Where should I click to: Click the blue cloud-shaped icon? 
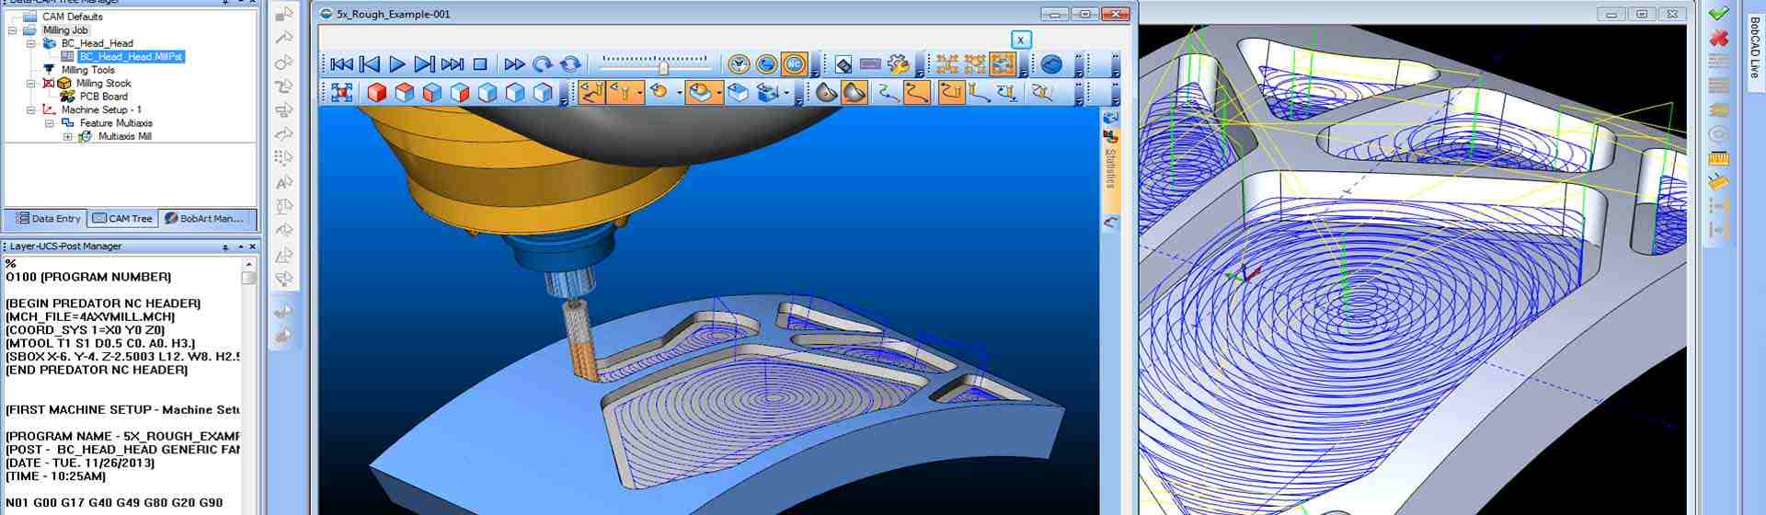1051,64
